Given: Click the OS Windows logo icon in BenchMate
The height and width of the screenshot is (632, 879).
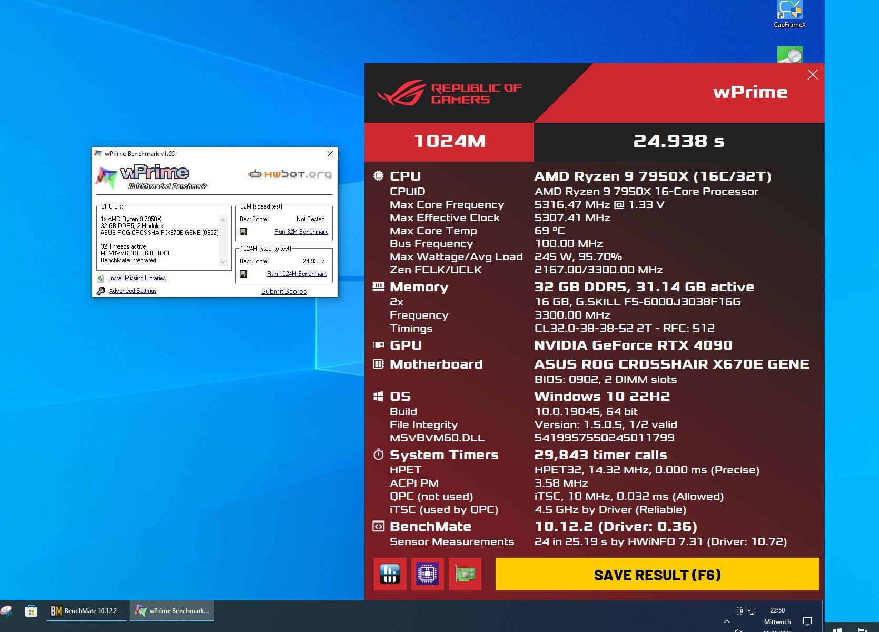Looking at the screenshot, I should pyautogui.click(x=378, y=396).
